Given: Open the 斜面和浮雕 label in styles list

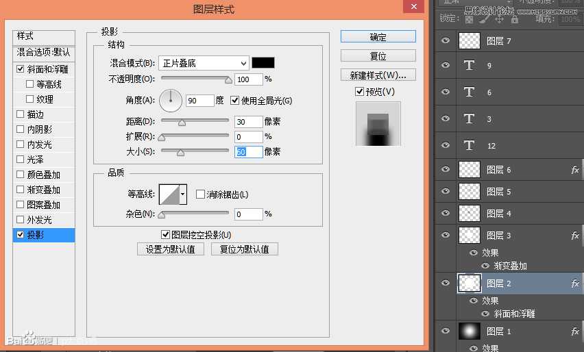Looking at the screenshot, I should tap(48, 69).
